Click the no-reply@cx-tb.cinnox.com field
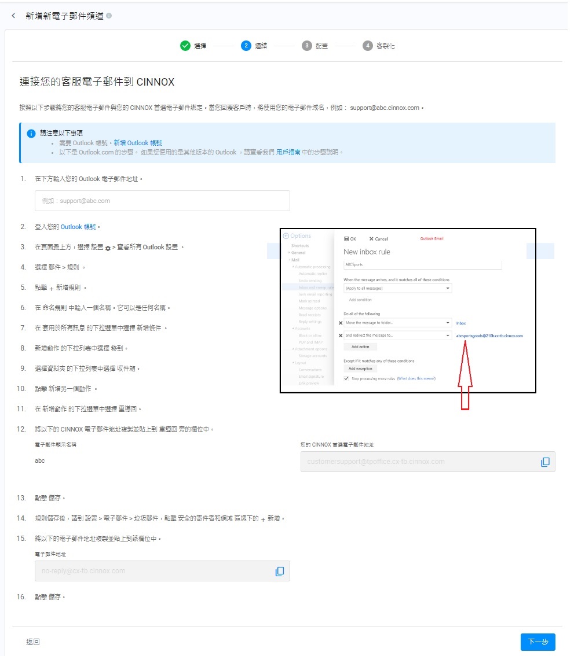 [163, 571]
